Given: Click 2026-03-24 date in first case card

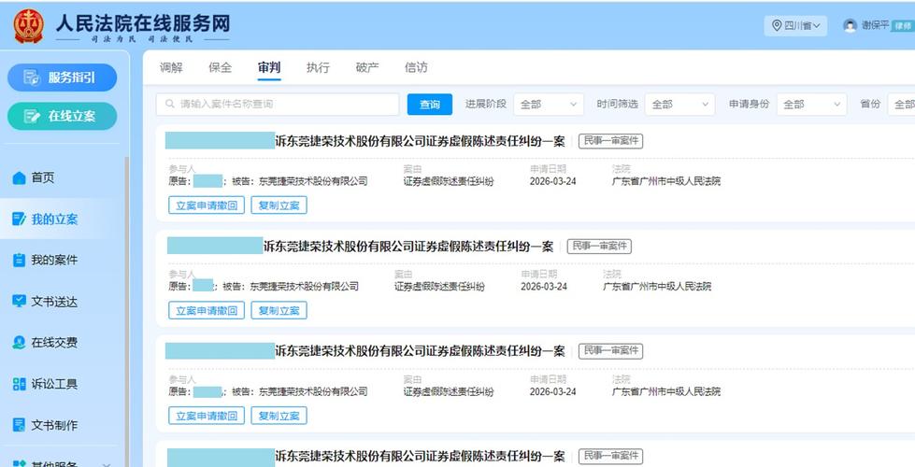Looking at the screenshot, I should [552, 181].
